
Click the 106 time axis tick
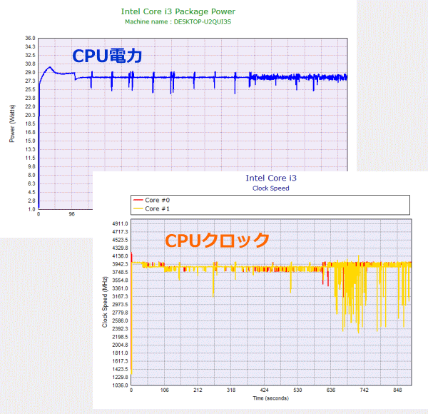pyautogui.click(x=164, y=390)
